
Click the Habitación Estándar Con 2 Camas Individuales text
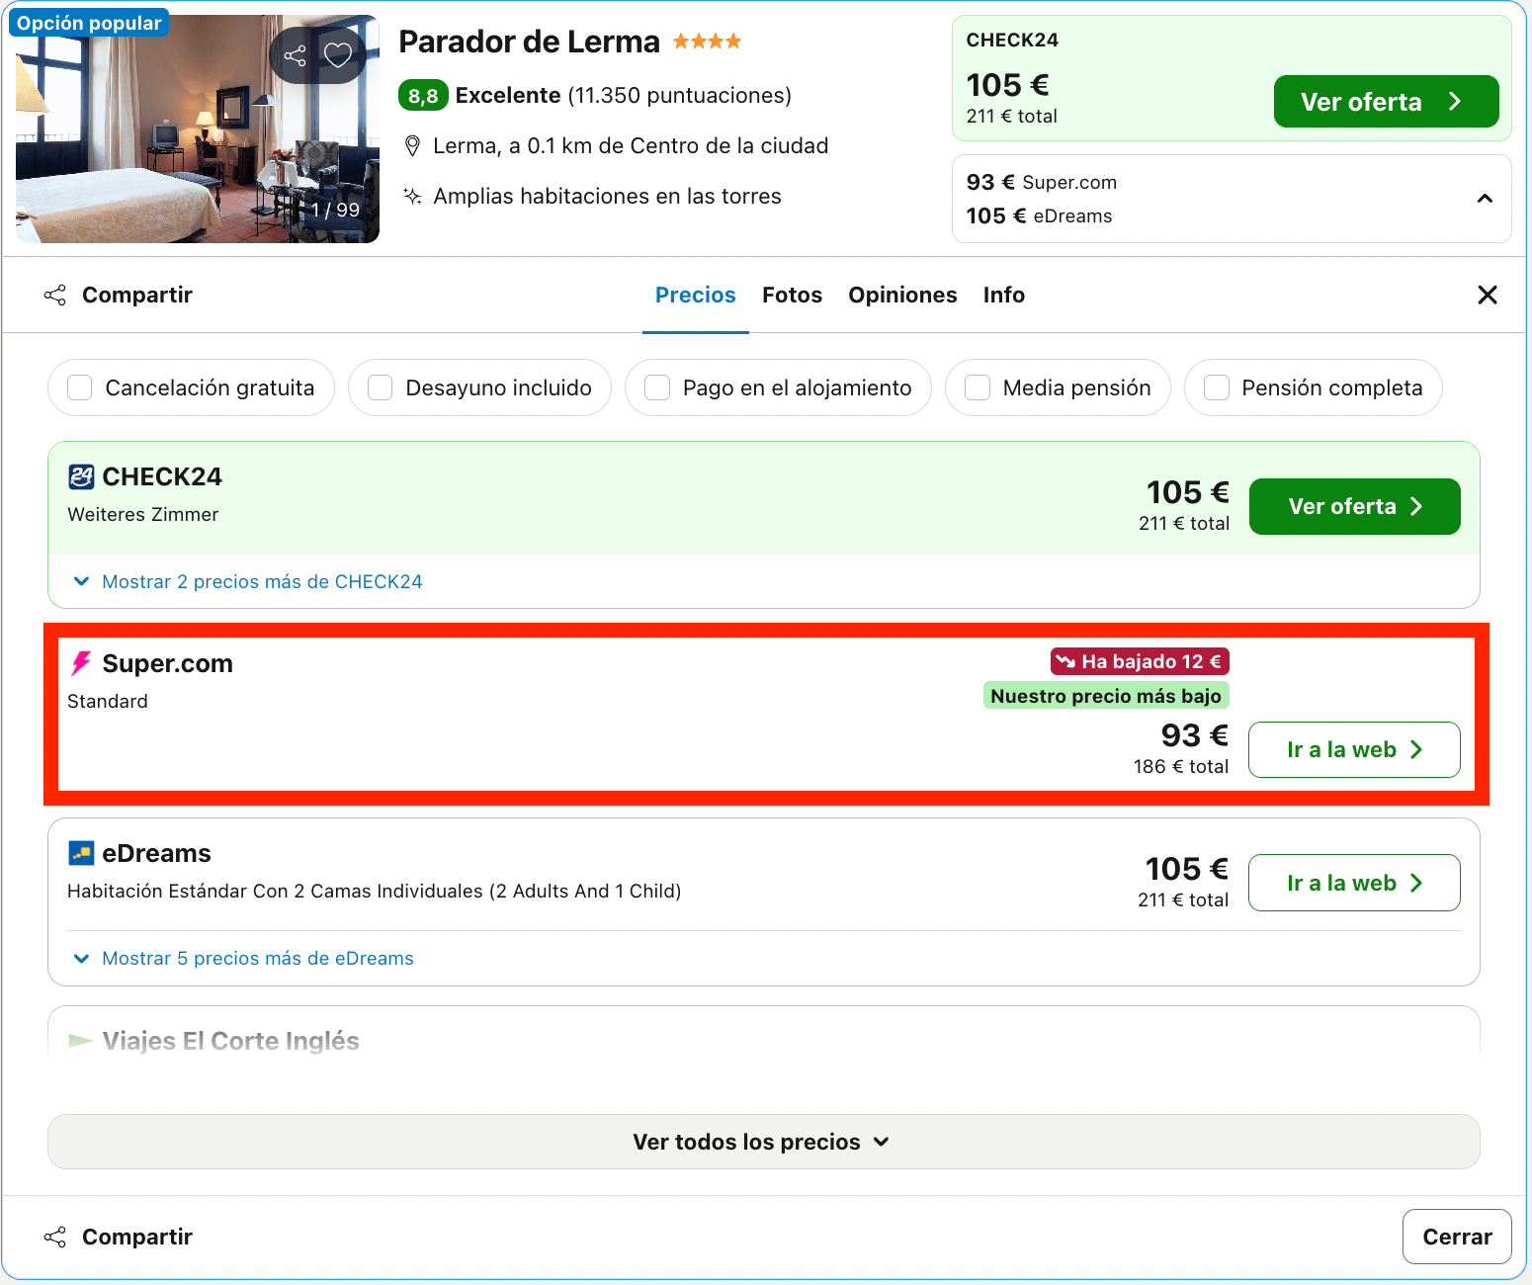point(375,891)
